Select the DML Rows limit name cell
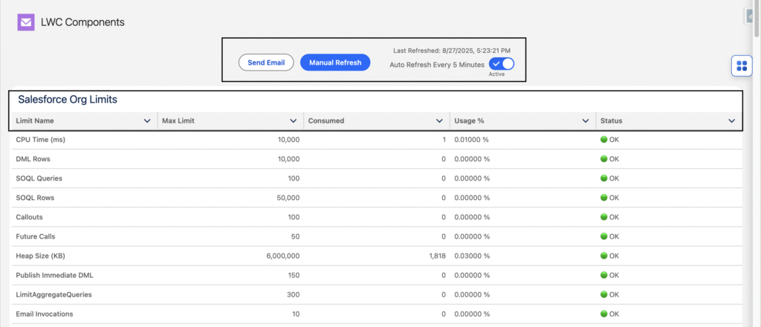This screenshot has height=327, width=761. click(x=33, y=159)
